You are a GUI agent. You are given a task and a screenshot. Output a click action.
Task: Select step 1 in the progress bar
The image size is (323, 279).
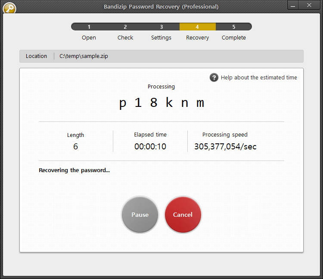pyautogui.click(x=89, y=27)
